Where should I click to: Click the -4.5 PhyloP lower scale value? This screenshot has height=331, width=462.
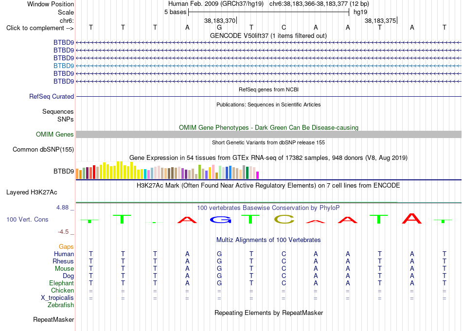[63, 232]
